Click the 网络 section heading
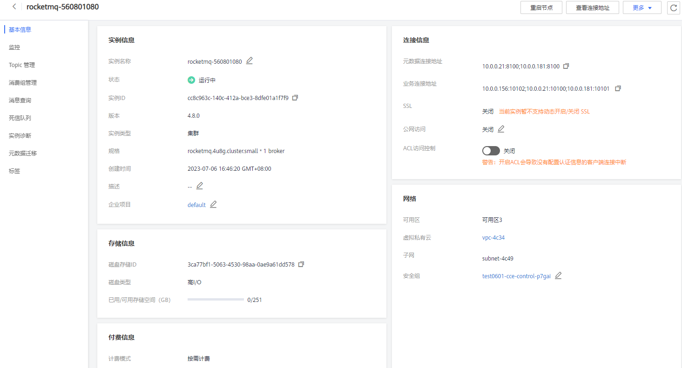Viewport: 682px width, 368px height. click(x=410, y=199)
